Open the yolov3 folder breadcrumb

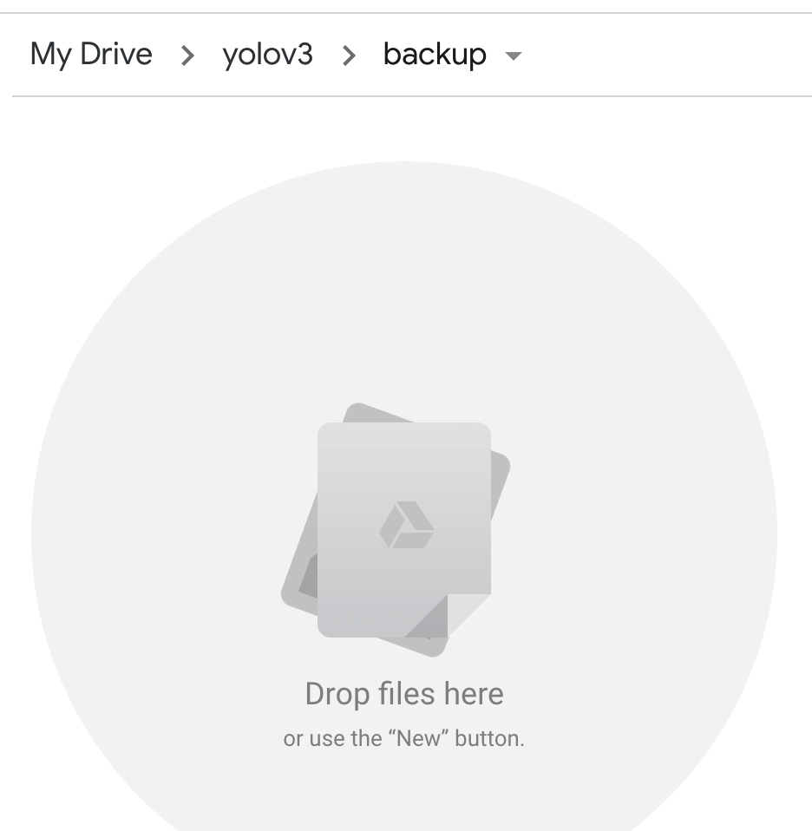click(x=267, y=55)
